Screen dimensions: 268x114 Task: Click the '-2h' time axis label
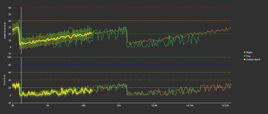coord(13,106)
